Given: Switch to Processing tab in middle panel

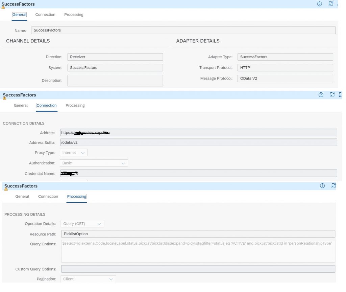Looking at the screenshot, I should pos(75,106).
